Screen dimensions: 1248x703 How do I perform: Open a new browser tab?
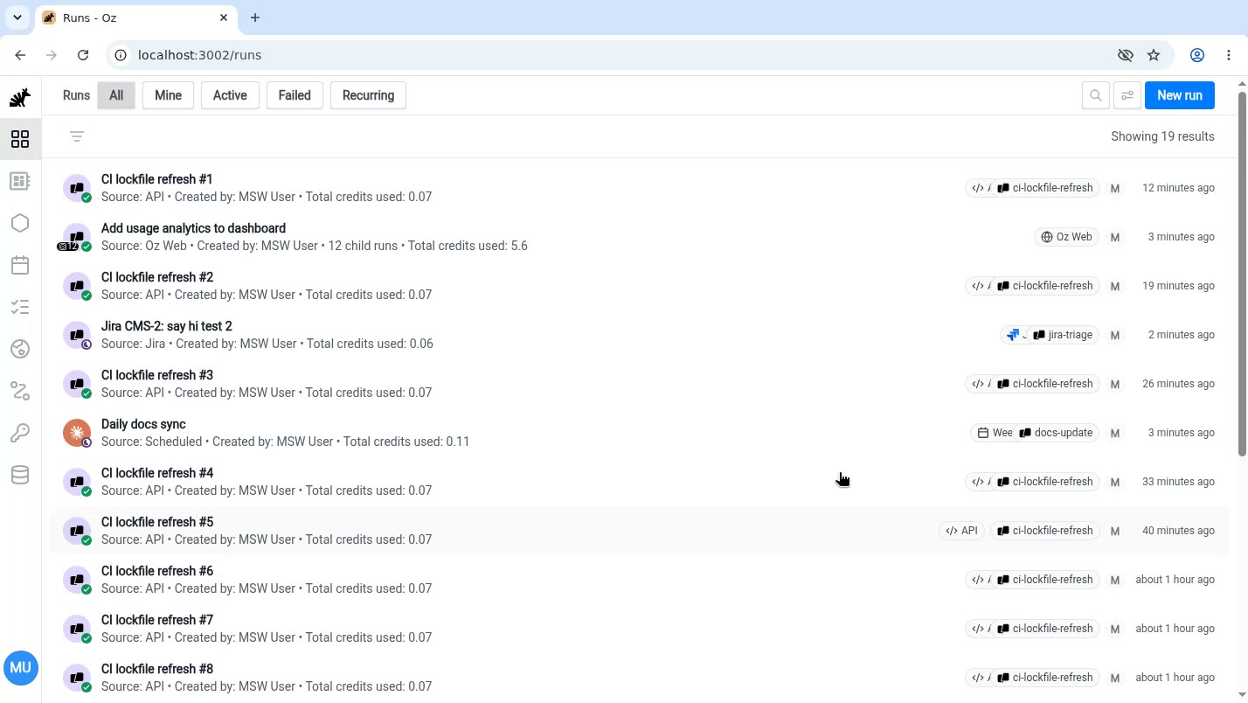pos(255,17)
